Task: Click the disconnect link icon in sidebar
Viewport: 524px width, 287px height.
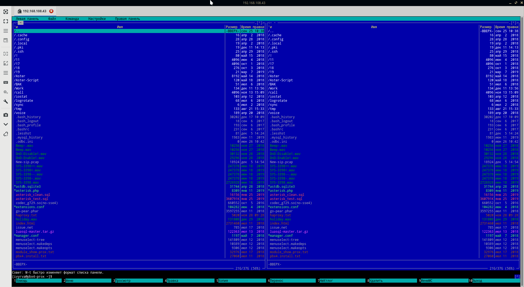Action: pos(6,134)
